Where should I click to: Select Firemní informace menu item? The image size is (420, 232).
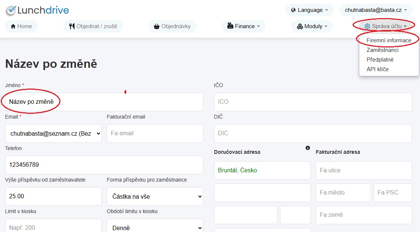[x=389, y=40]
